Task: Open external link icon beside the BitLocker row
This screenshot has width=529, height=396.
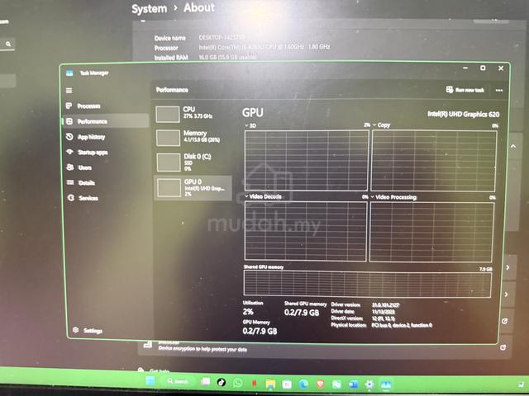Action: [x=503, y=347]
